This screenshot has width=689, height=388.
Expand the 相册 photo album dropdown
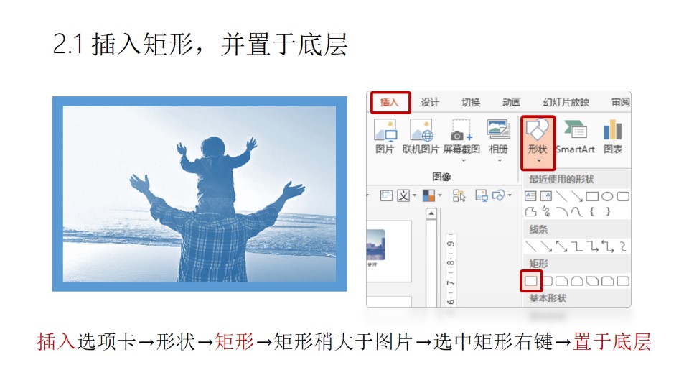pyautogui.click(x=498, y=160)
